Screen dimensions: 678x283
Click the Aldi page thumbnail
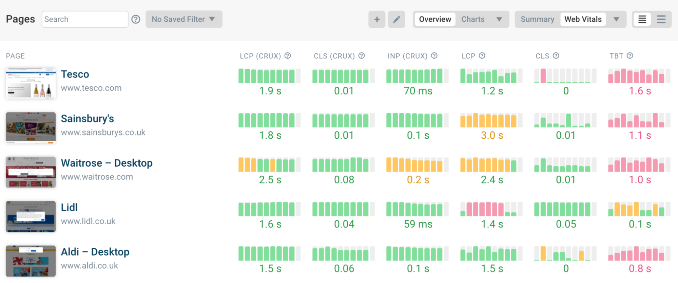(x=31, y=261)
